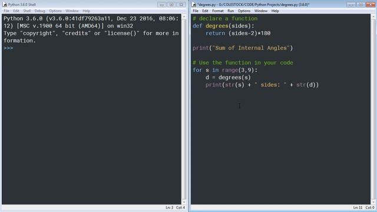Open Shell menu in Python Shell window

tap(27, 11)
